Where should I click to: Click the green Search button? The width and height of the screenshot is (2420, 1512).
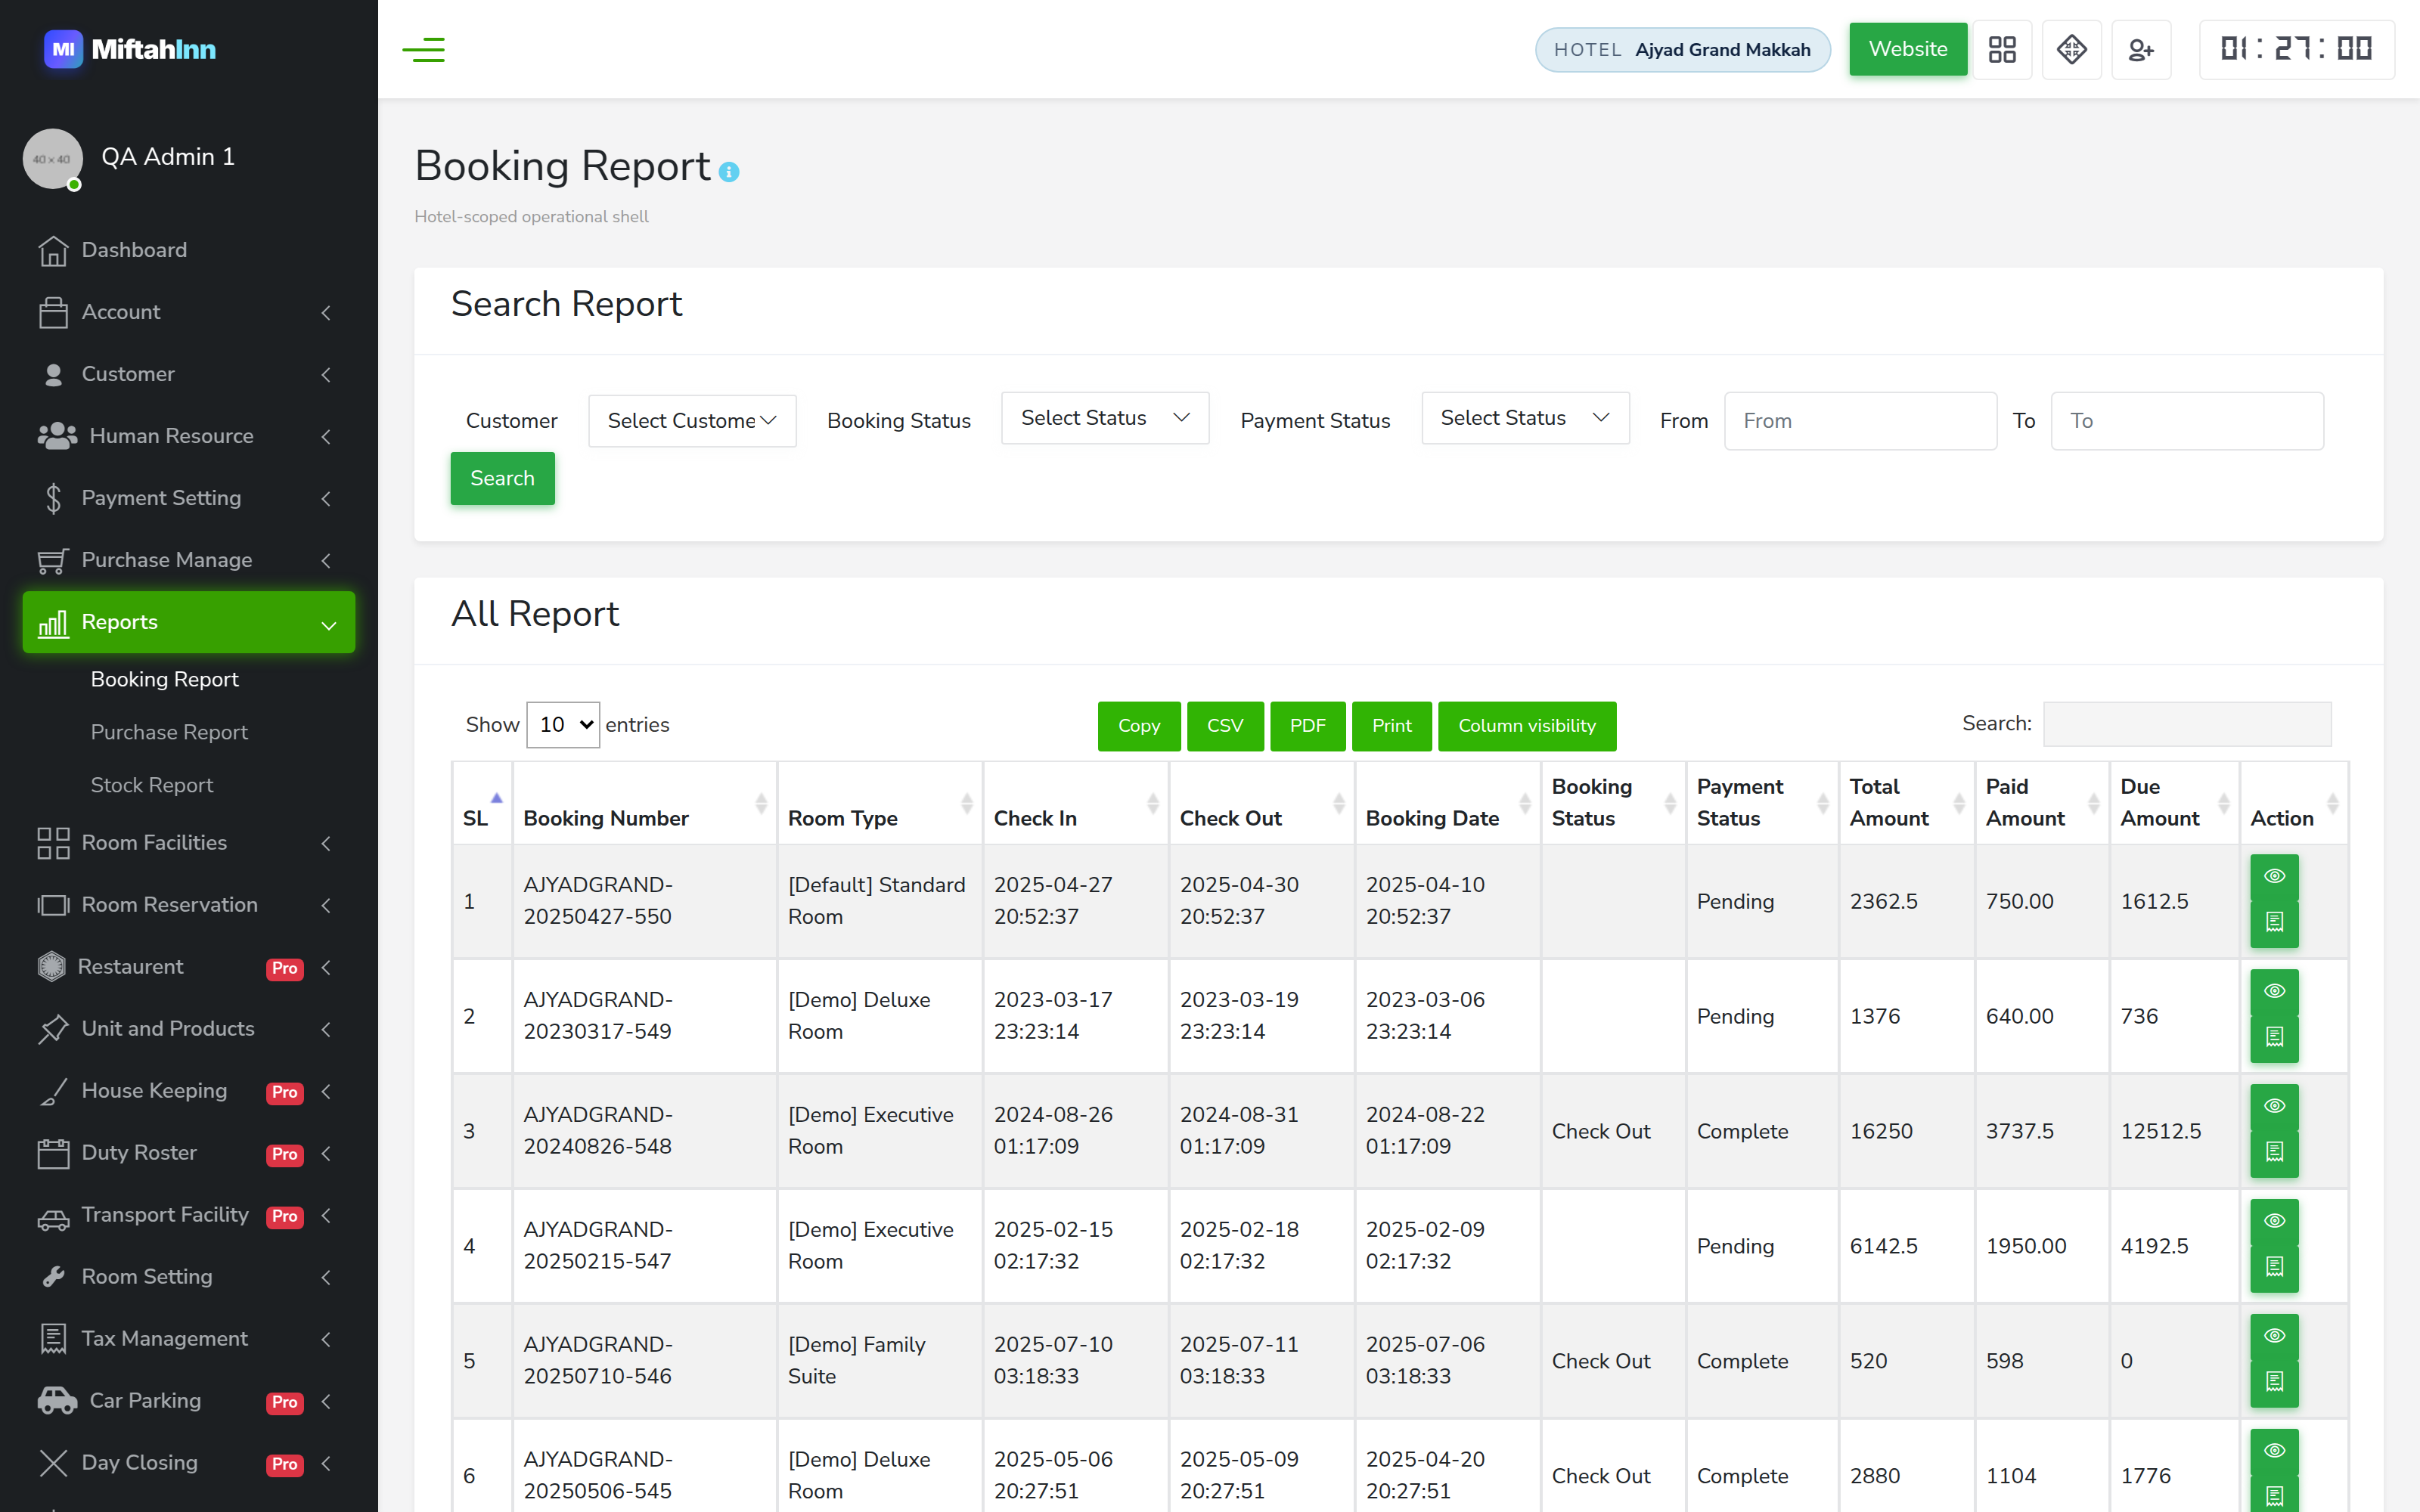(x=502, y=478)
